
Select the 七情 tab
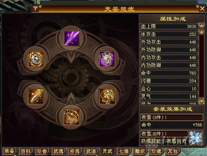pos(124,151)
